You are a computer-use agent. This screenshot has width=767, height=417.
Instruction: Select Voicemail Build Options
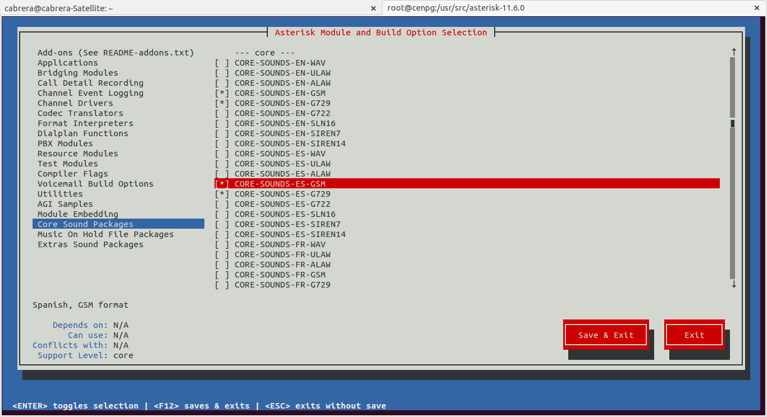(95, 183)
